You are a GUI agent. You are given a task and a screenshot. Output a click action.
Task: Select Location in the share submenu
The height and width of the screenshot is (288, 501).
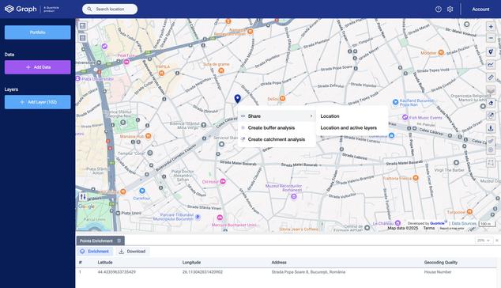pos(352,116)
